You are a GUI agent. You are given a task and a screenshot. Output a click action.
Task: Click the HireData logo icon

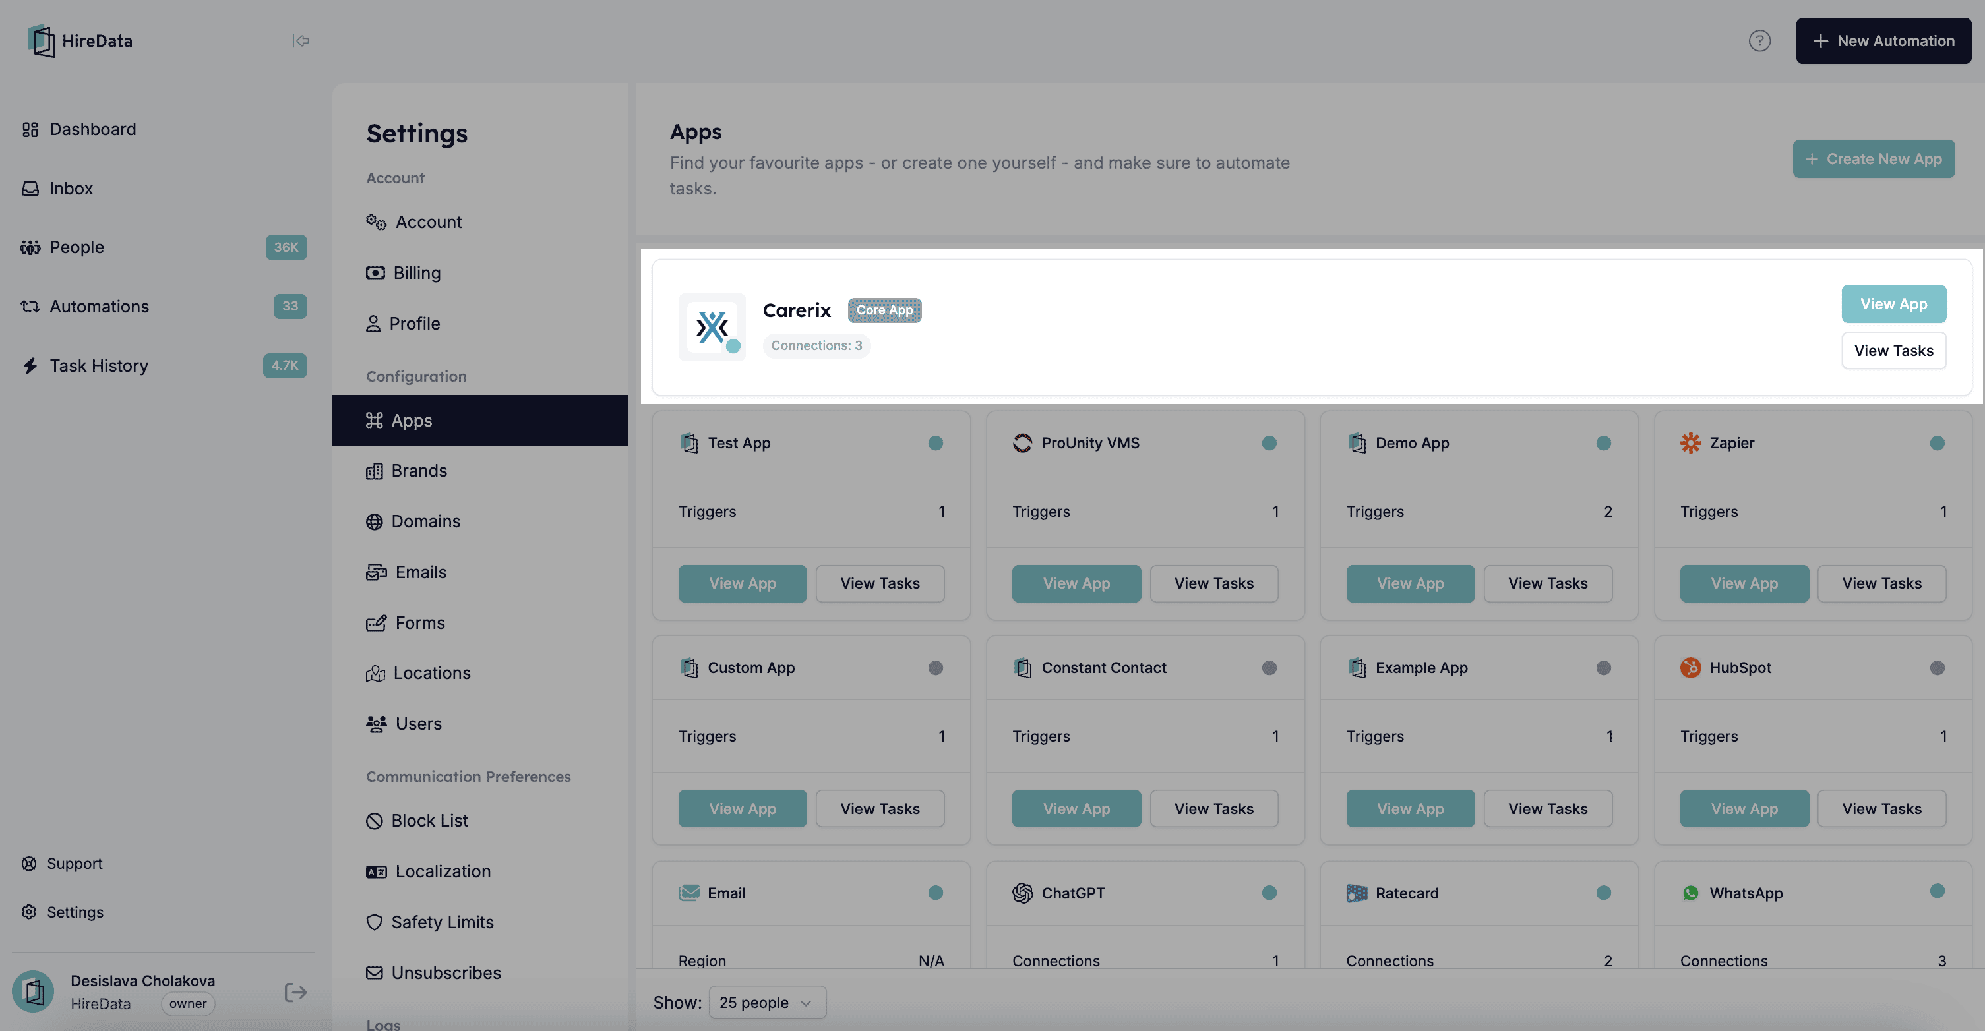click(x=42, y=41)
